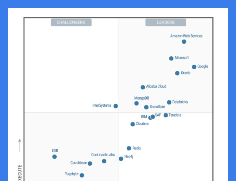Select the Alibaba Cloud dot
Viewport: 236px width, 181px height.
[143, 87]
